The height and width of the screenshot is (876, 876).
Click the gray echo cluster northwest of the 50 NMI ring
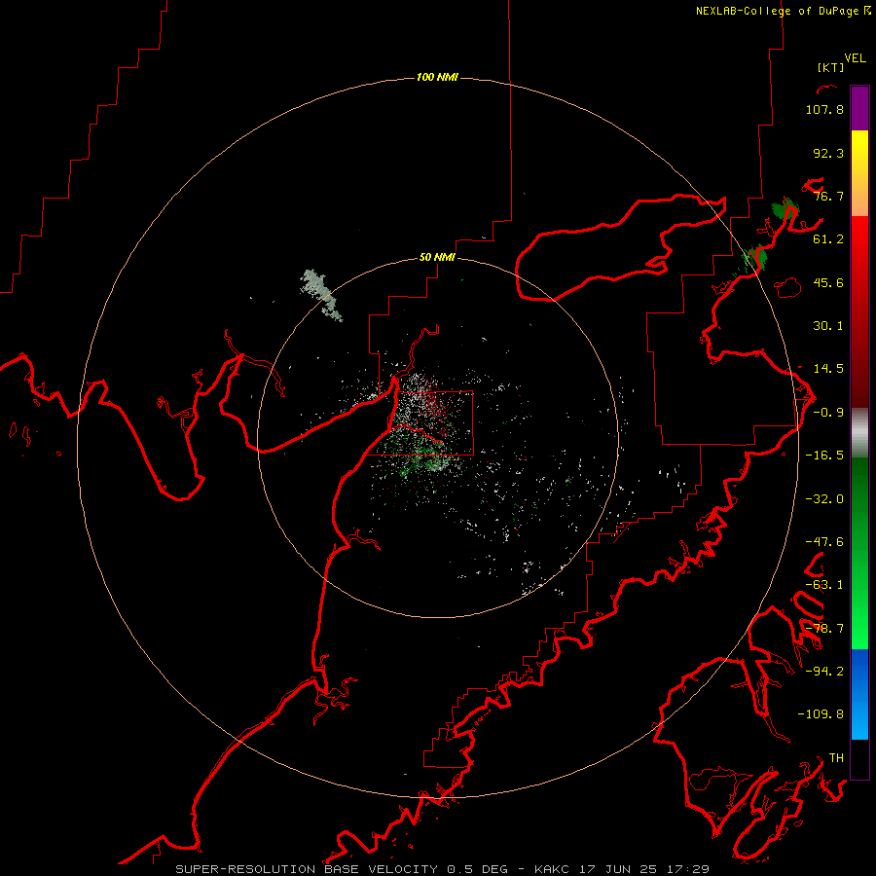coord(321,295)
